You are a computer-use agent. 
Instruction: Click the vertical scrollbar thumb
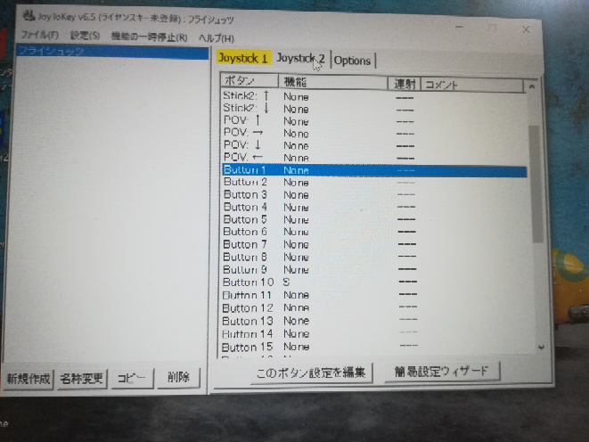[x=535, y=184]
